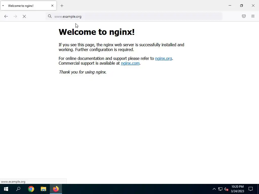Save page to Pocket icon
259x194 pixels.
click(x=244, y=16)
